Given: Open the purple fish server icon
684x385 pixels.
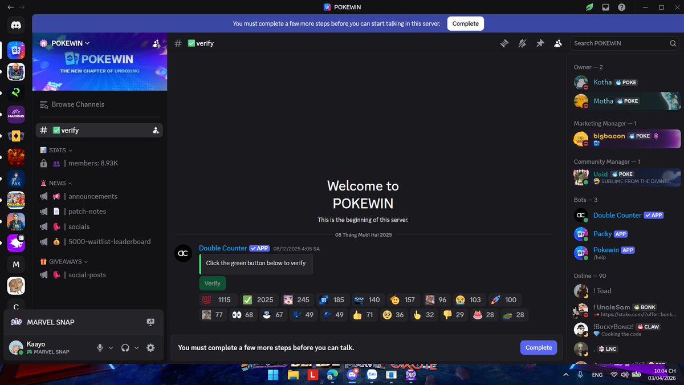Looking at the screenshot, I should [15, 243].
